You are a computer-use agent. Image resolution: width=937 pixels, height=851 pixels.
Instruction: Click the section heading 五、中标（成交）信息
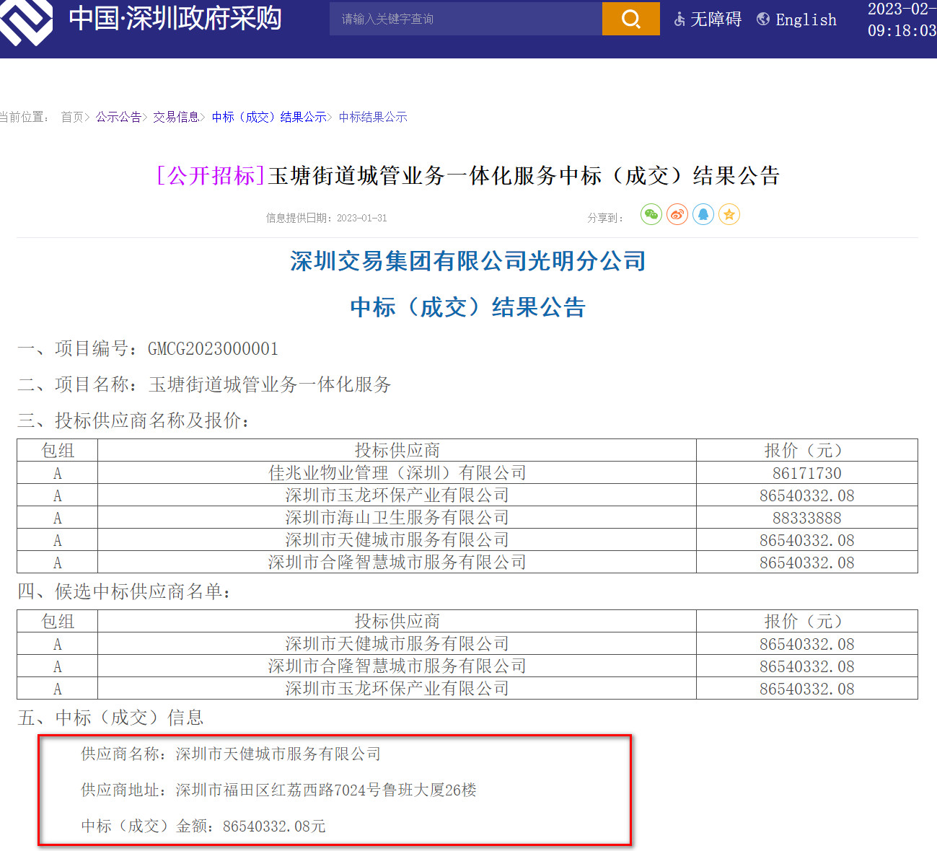click(x=110, y=718)
